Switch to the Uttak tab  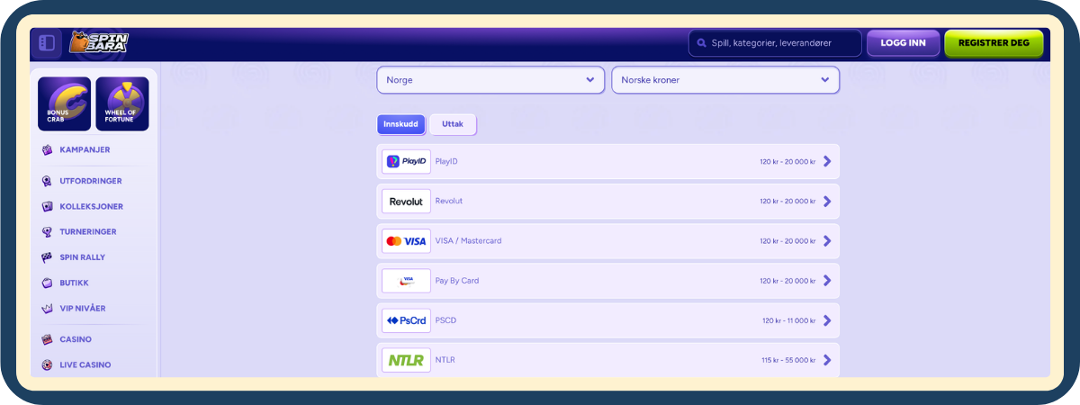click(453, 124)
